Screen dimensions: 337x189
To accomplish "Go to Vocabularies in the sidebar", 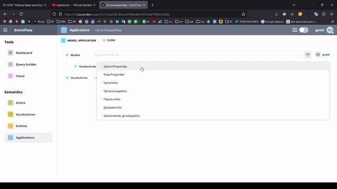I will (28, 114).
